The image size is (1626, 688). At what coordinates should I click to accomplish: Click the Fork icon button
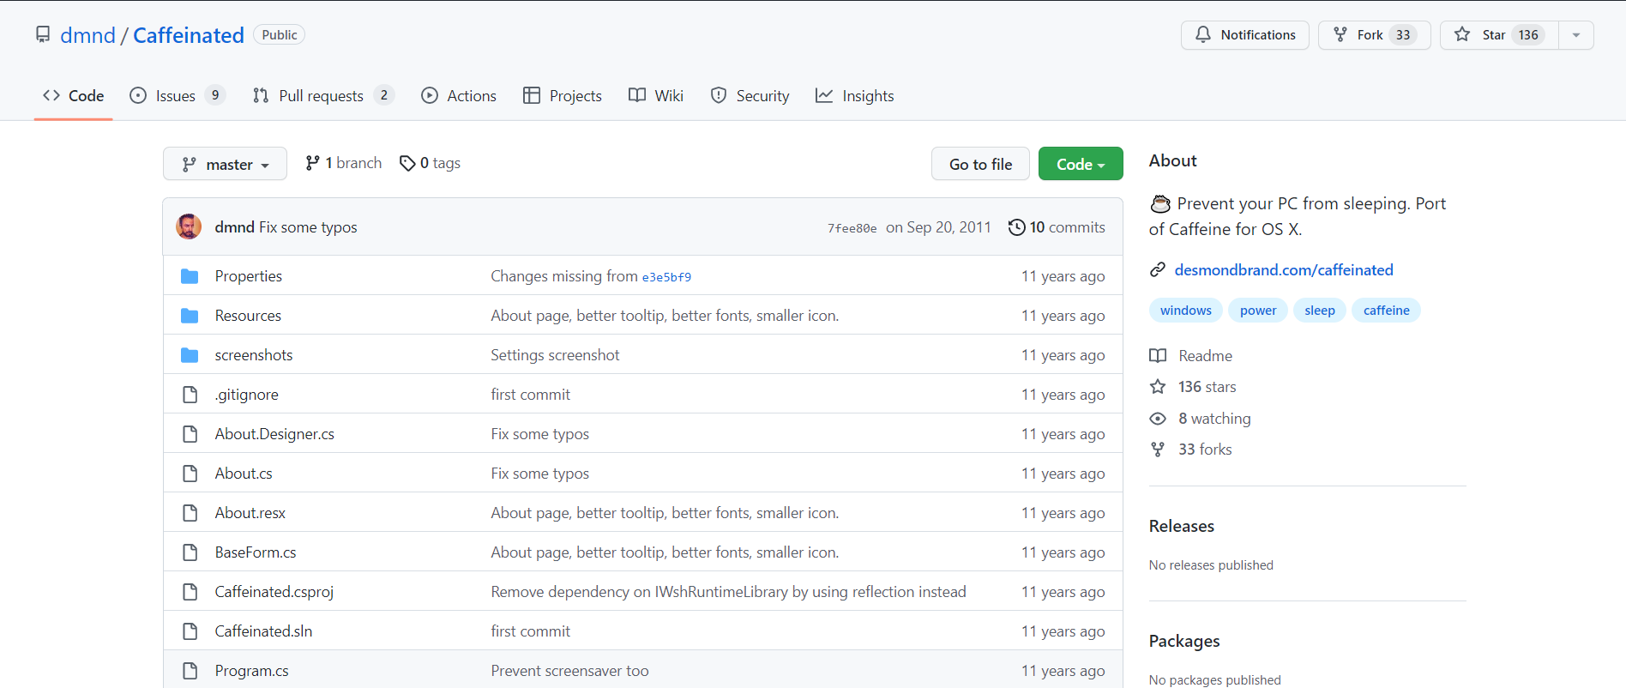coord(1340,34)
